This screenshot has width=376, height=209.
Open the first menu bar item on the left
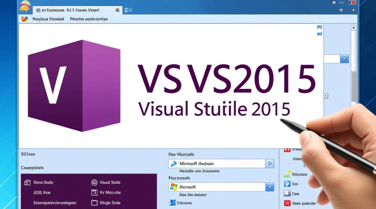tap(48, 19)
